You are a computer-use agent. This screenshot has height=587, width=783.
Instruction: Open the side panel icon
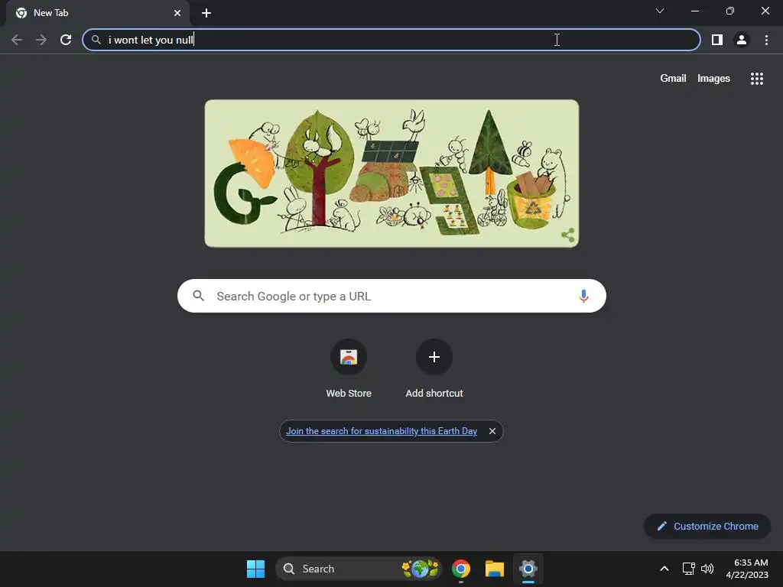[x=717, y=40]
